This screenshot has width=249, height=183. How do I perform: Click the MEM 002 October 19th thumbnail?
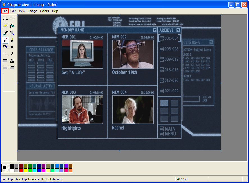[x=133, y=54]
